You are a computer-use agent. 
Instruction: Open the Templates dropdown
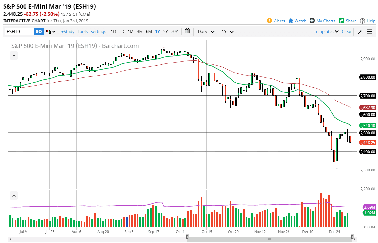(326, 31)
